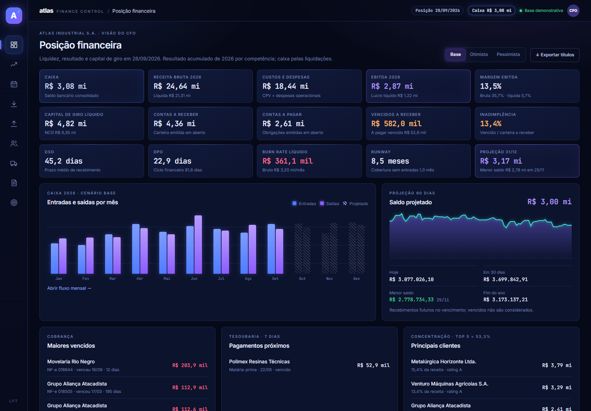Open the Burn Rate Líquido card
Viewport: 591px width, 411px height.
pyautogui.click(x=309, y=161)
